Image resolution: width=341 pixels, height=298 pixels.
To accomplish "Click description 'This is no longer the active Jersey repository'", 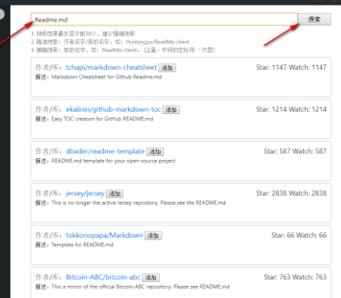I will click(x=105, y=203).
